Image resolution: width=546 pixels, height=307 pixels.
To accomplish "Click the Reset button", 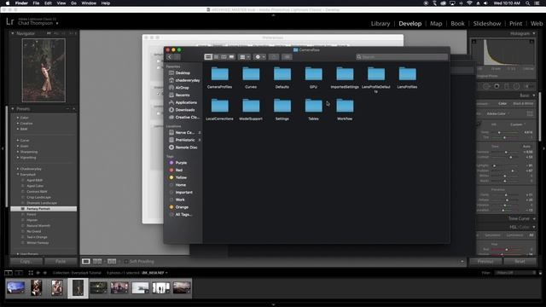I will [520, 262].
